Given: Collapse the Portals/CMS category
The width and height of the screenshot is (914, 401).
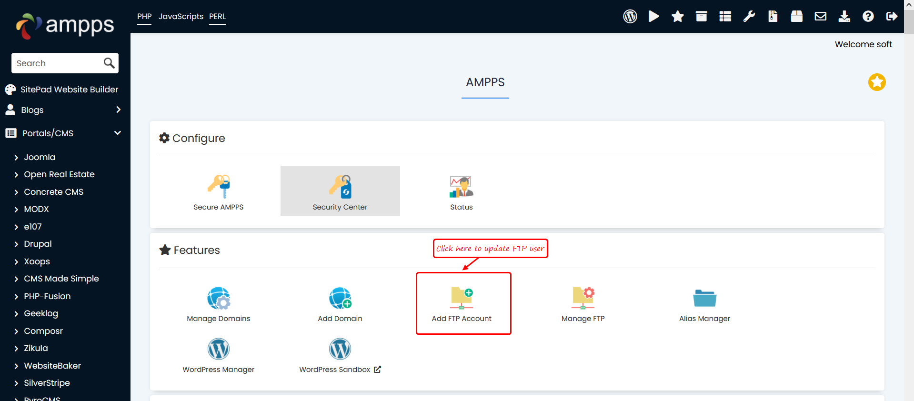Looking at the screenshot, I should tap(63, 133).
